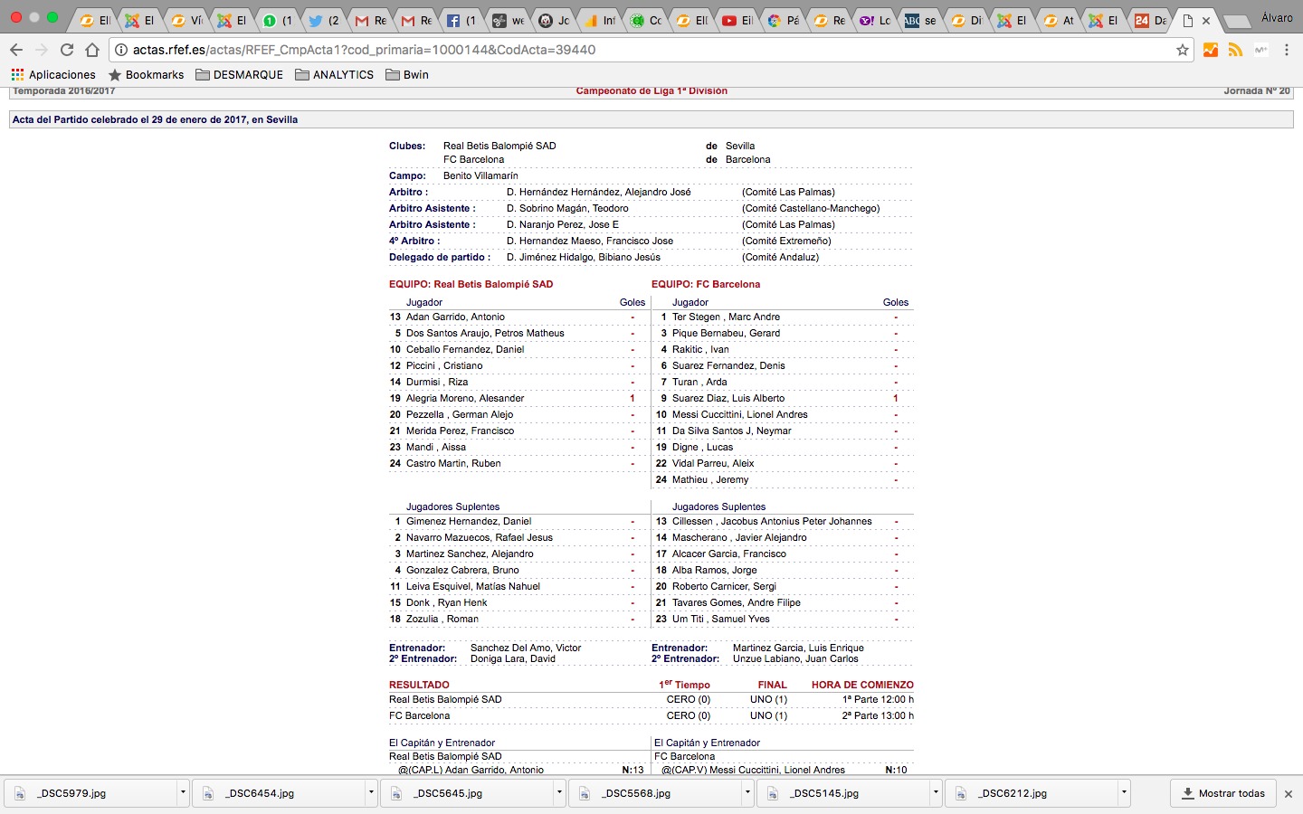Expand options arrow for _DSC5145.jpg download
Image resolution: width=1303 pixels, height=814 pixels.
point(936,793)
